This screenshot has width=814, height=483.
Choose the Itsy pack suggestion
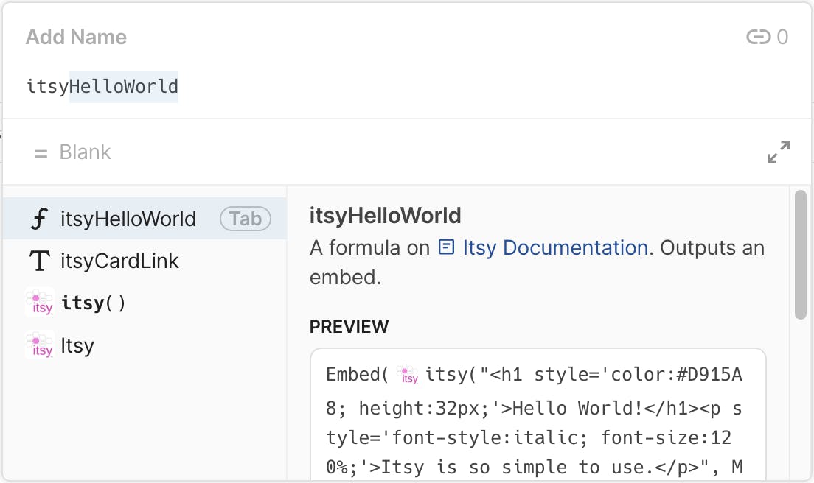tap(145, 345)
